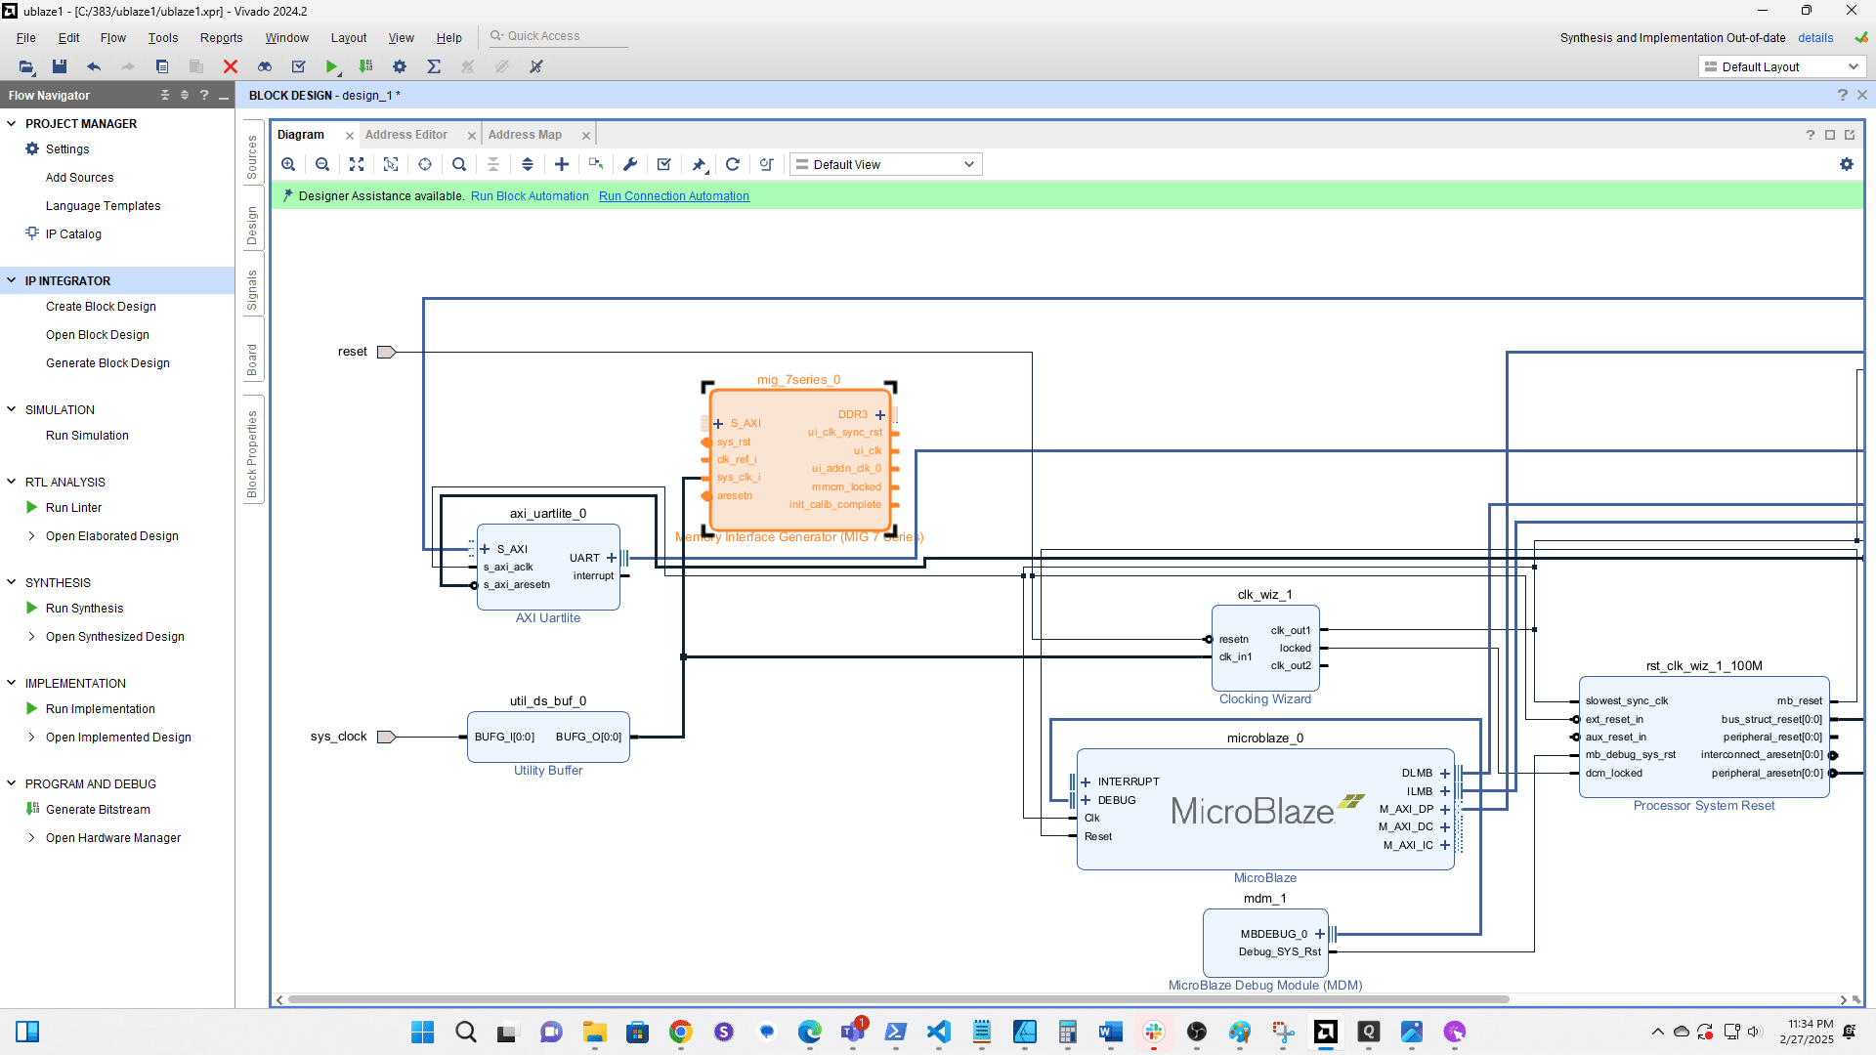Switch to the Address Editor tab
This screenshot has width=1876, height=1055.
407,134
